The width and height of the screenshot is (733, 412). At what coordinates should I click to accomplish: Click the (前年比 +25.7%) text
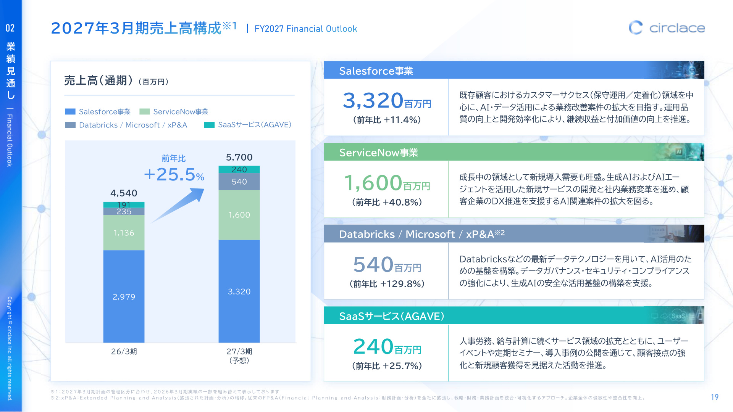click(x=387, y=365)
